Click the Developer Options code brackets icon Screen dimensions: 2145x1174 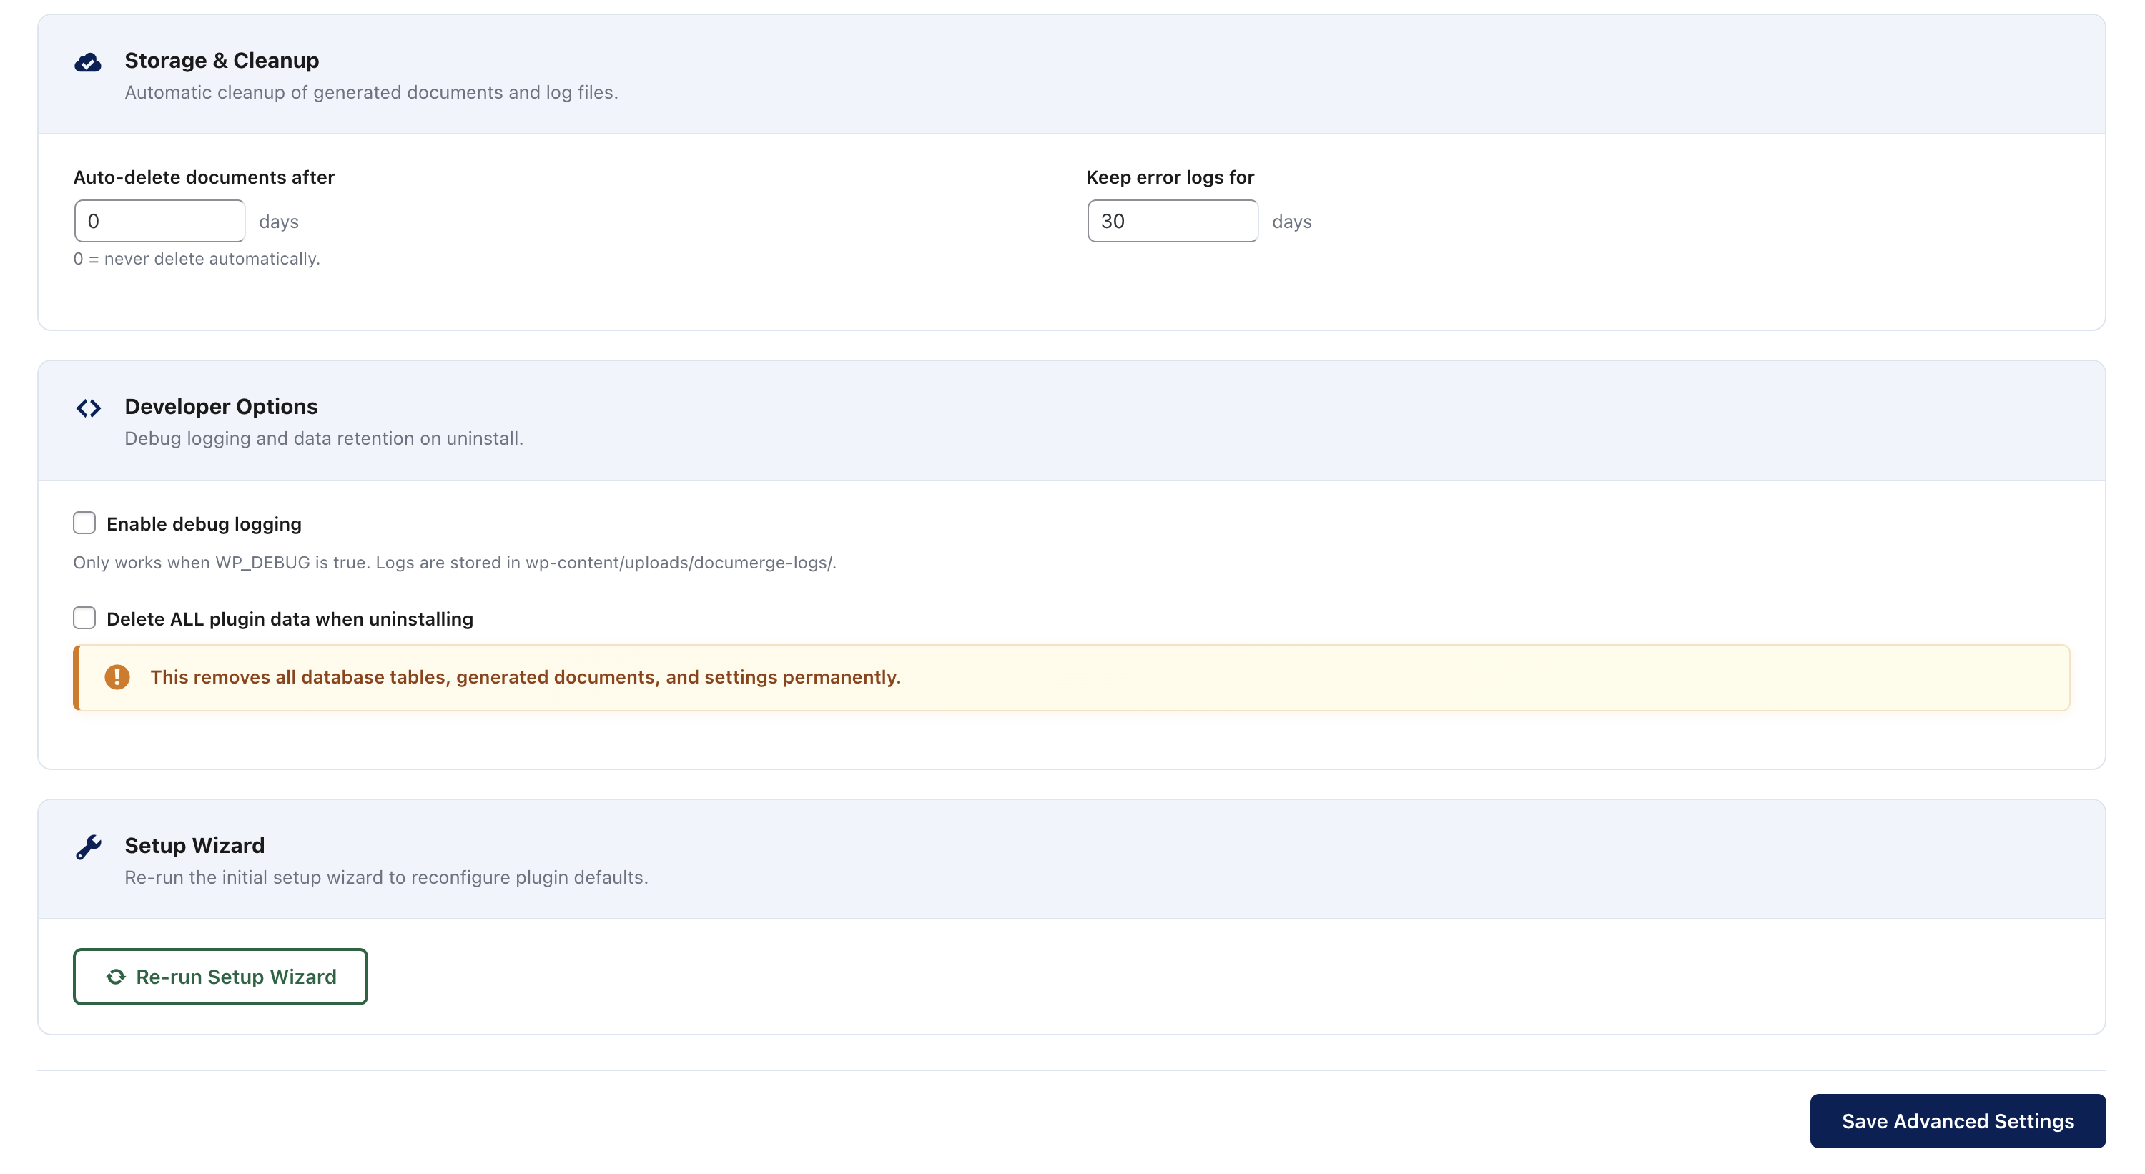88,408
